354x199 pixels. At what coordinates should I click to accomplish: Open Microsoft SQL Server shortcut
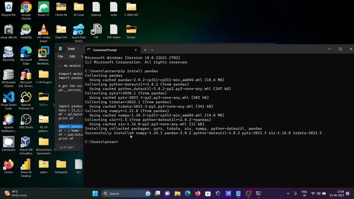pyautogui.click(x=26, y=78)
